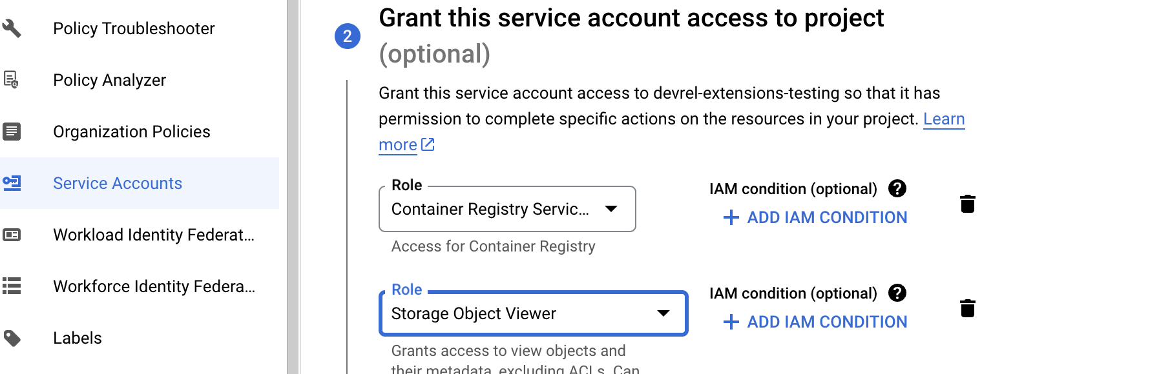Open help for second IAM condition
The width and height of the screenshot is (1159, 374).
[897, 293]
